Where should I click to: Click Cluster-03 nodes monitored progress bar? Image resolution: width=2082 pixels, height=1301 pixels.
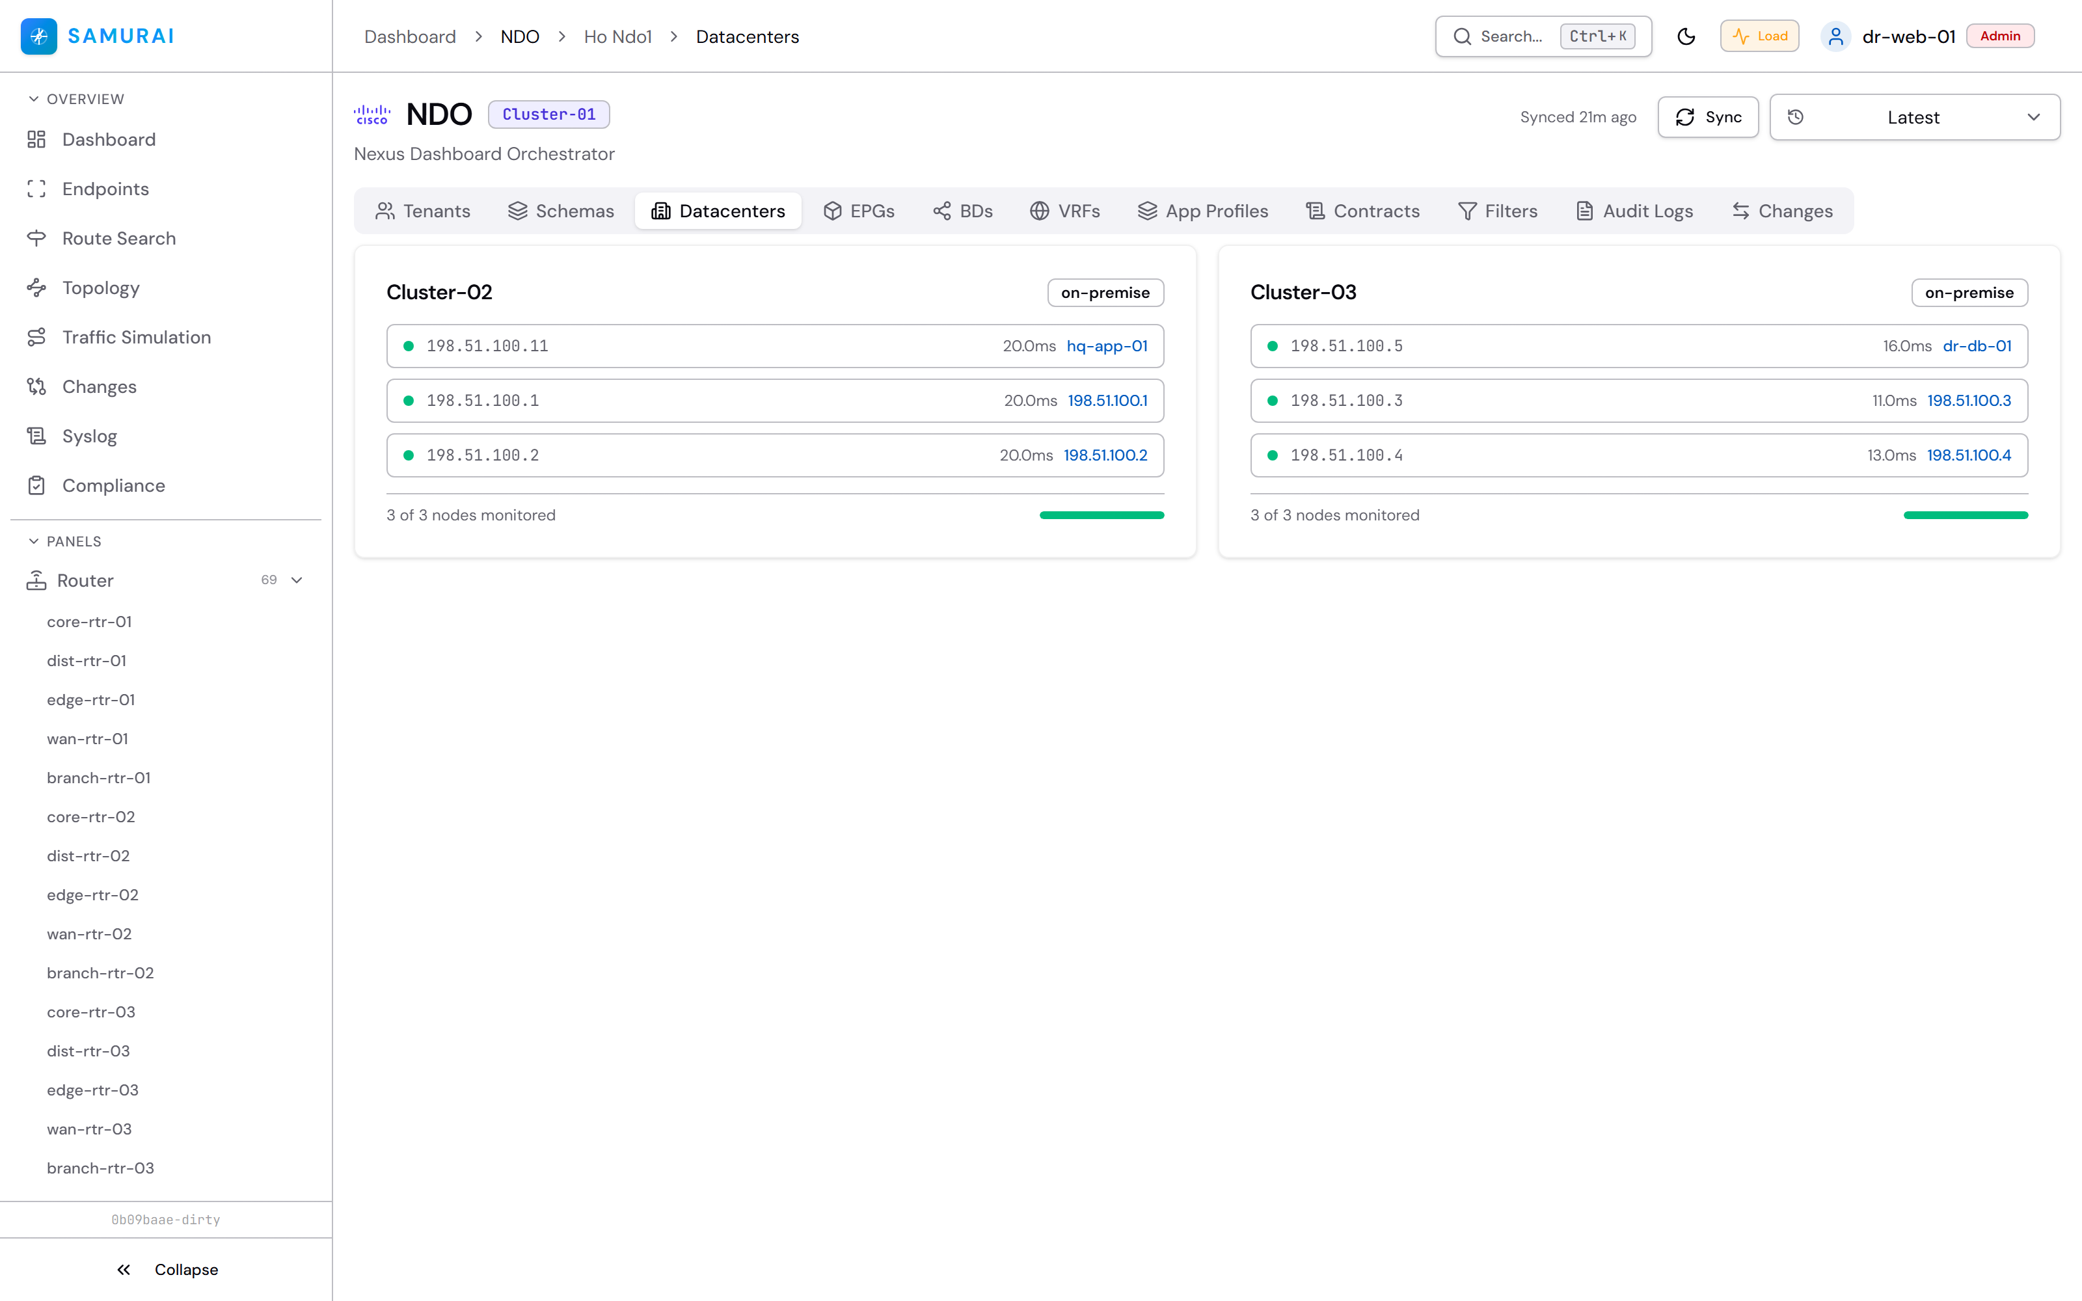pos(1966,515)
